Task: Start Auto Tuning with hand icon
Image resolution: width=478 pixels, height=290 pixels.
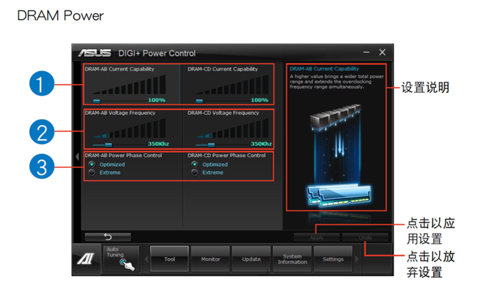Action: 121,259
